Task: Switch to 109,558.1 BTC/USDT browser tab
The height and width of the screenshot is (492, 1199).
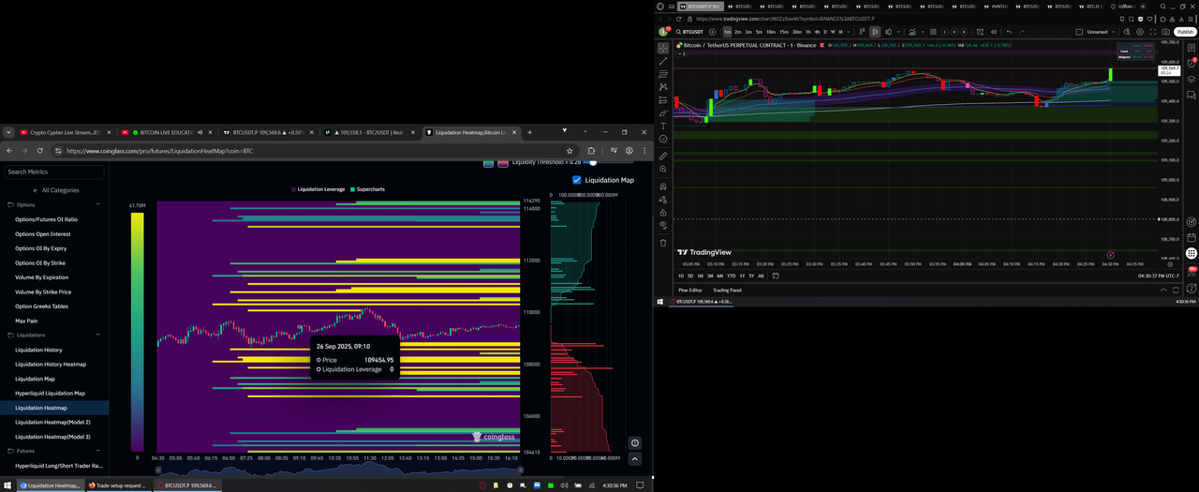Action: tap(370, 132)
